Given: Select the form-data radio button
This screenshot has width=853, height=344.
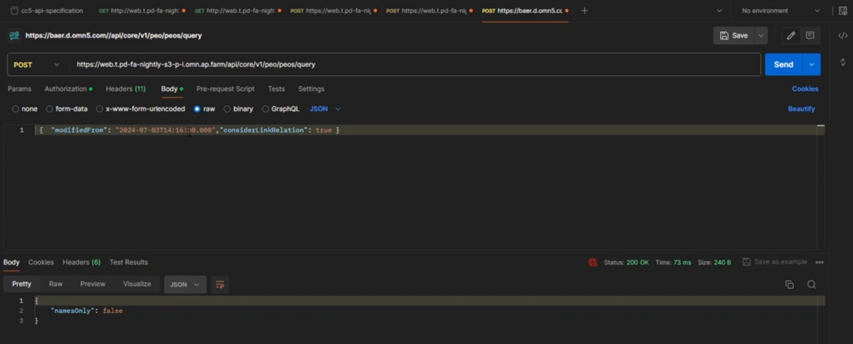Looking at the screenshot, I should pyautogui.click(x=50, y=109).
